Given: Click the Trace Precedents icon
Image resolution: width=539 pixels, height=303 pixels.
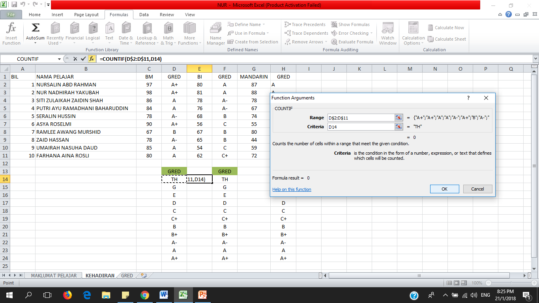Looking at the screenshot, I should pyautogui.click(x=306, y=24).
